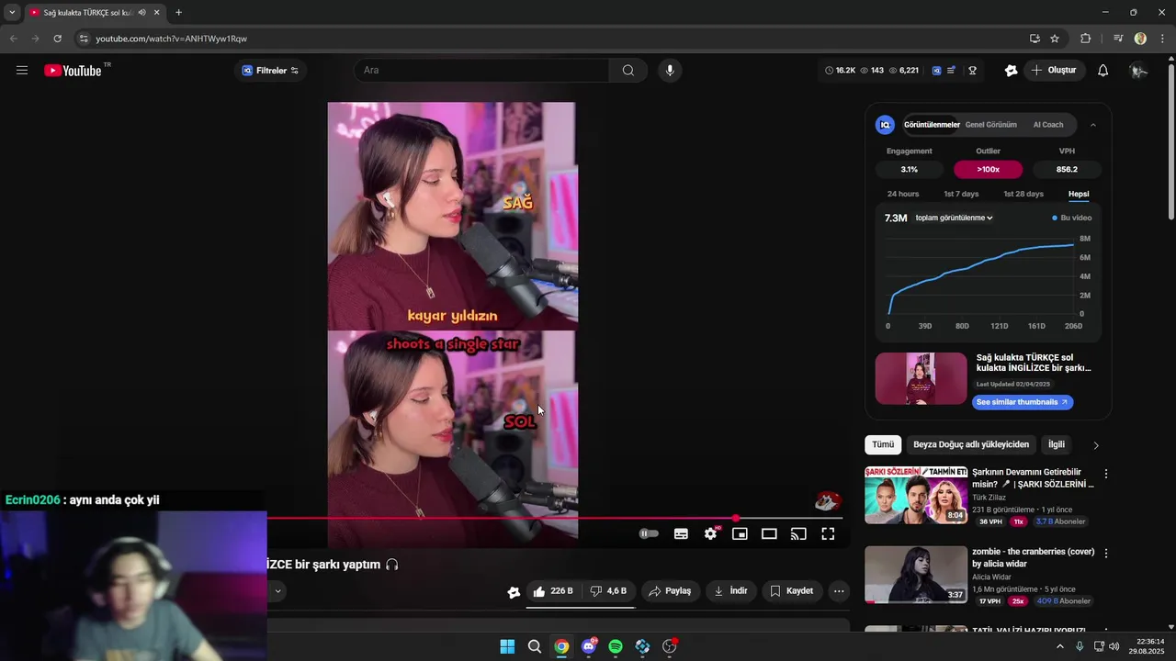This screenshot has width=1176, height=661.
Task: Open Chrome three-dot menu
Action: 1163,39
